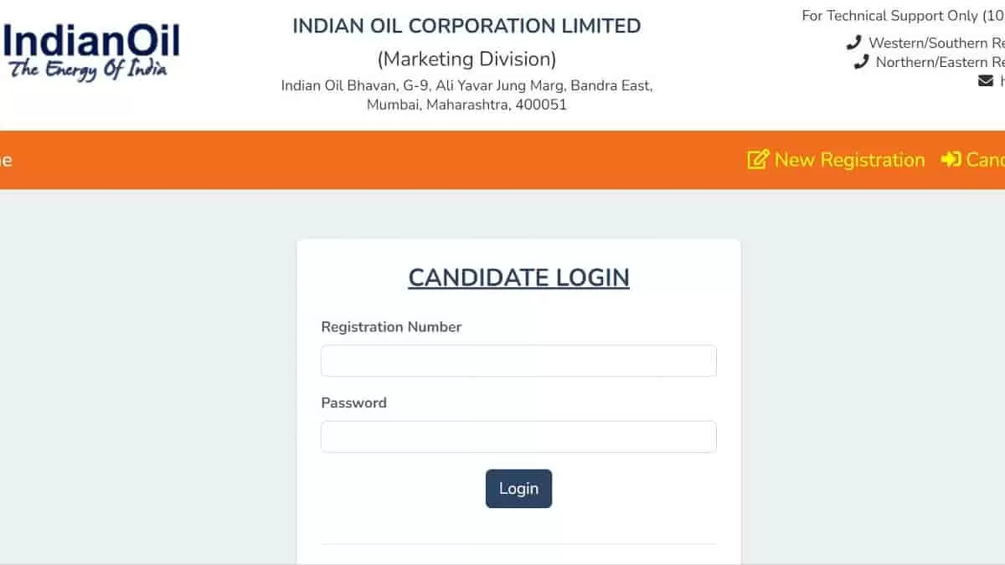1005x565 pixels.
Task: Click the pencil icon beside New Registration
Action: coord(757,159)
